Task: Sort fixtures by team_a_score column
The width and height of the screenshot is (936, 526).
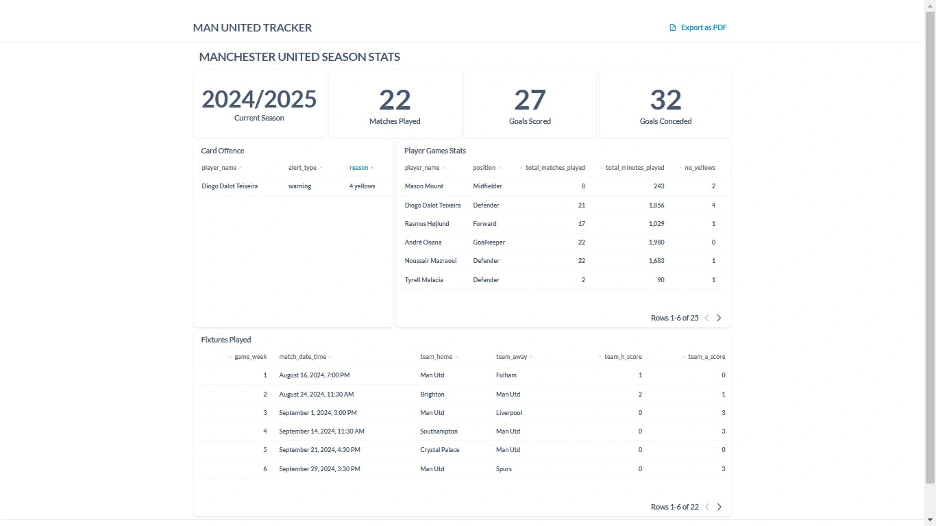Action: 704,357
